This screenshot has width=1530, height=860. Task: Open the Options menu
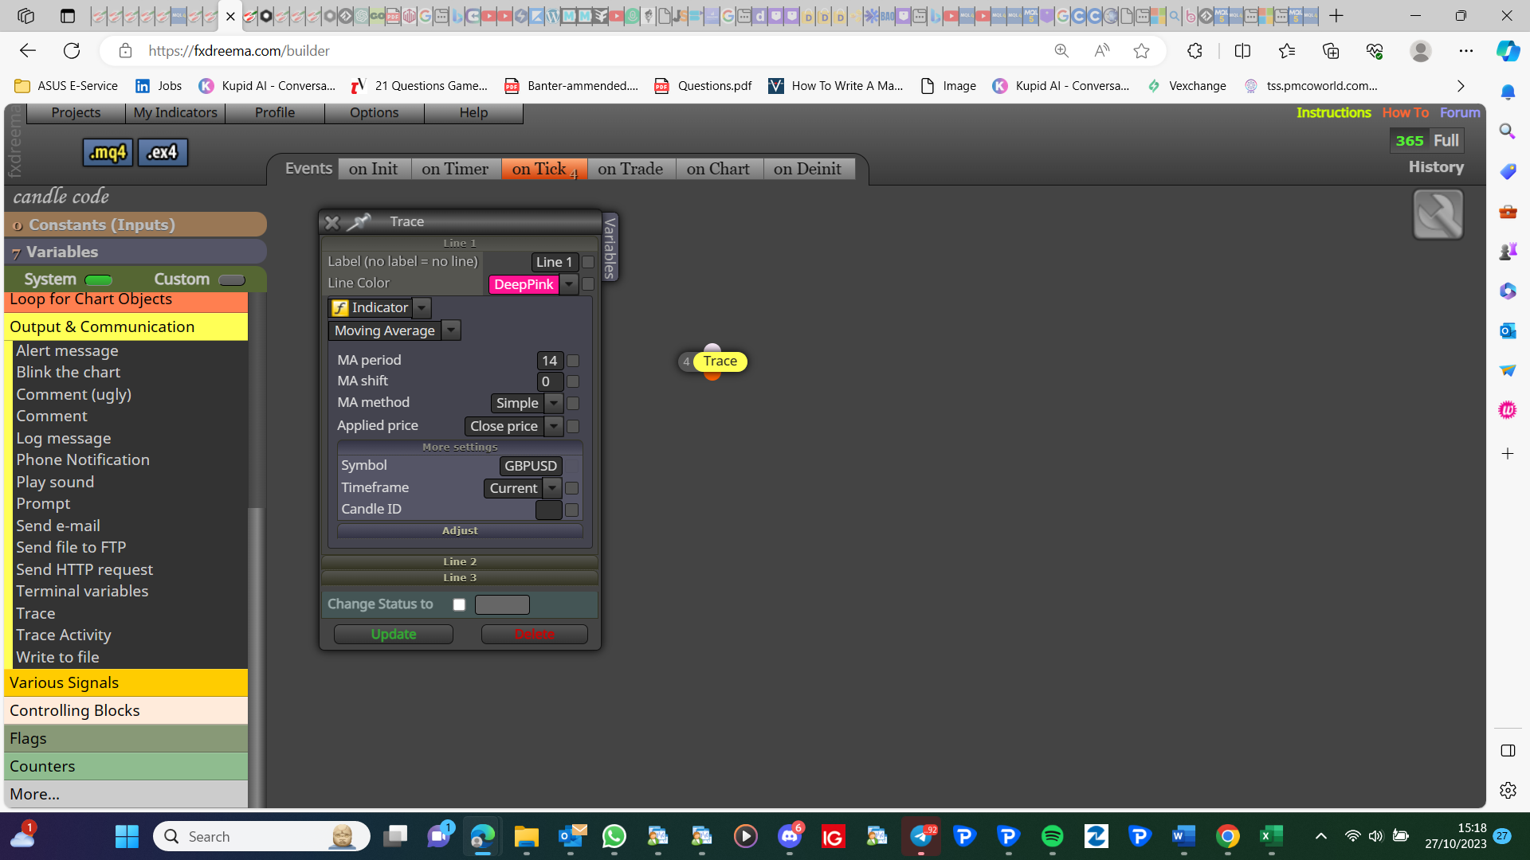pos(374,112)
